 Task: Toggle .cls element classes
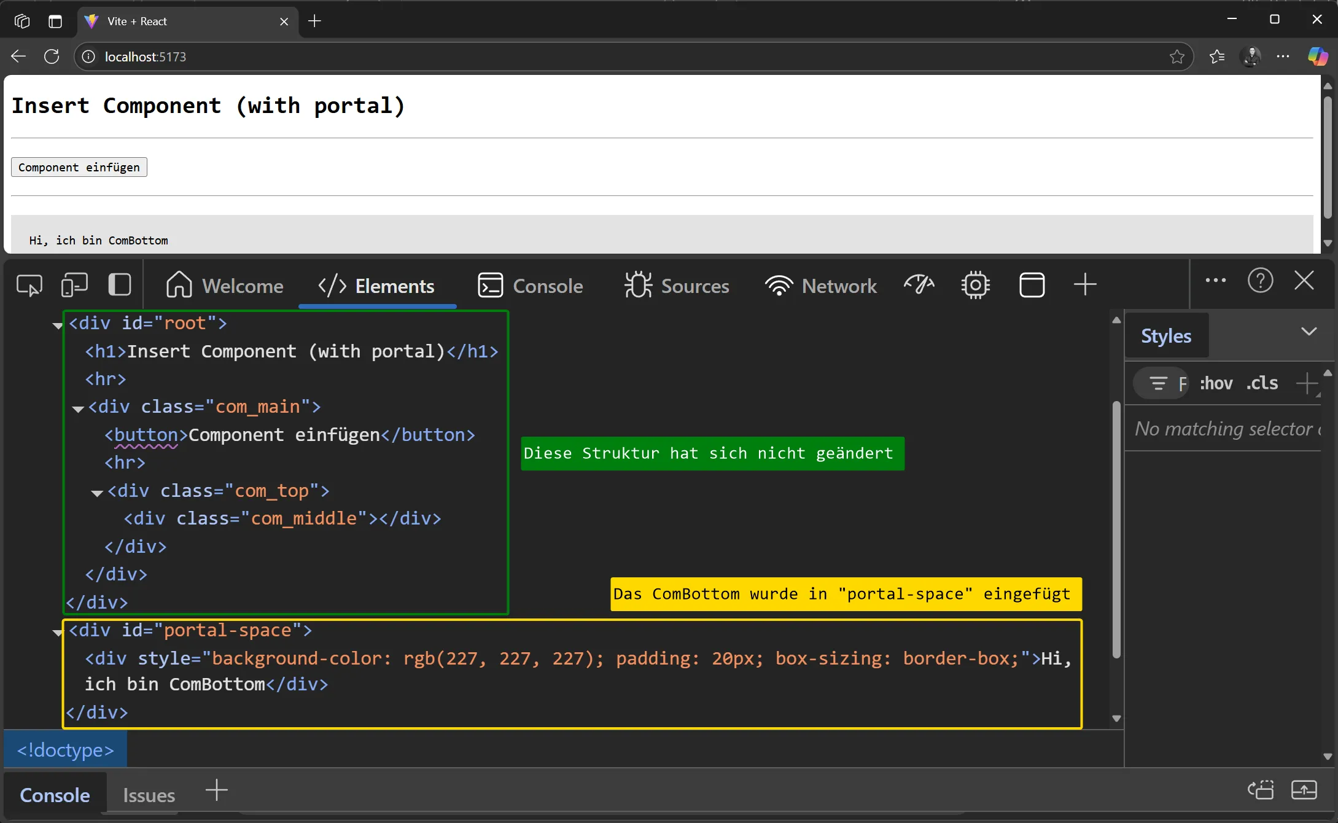tap(1262, 383)
